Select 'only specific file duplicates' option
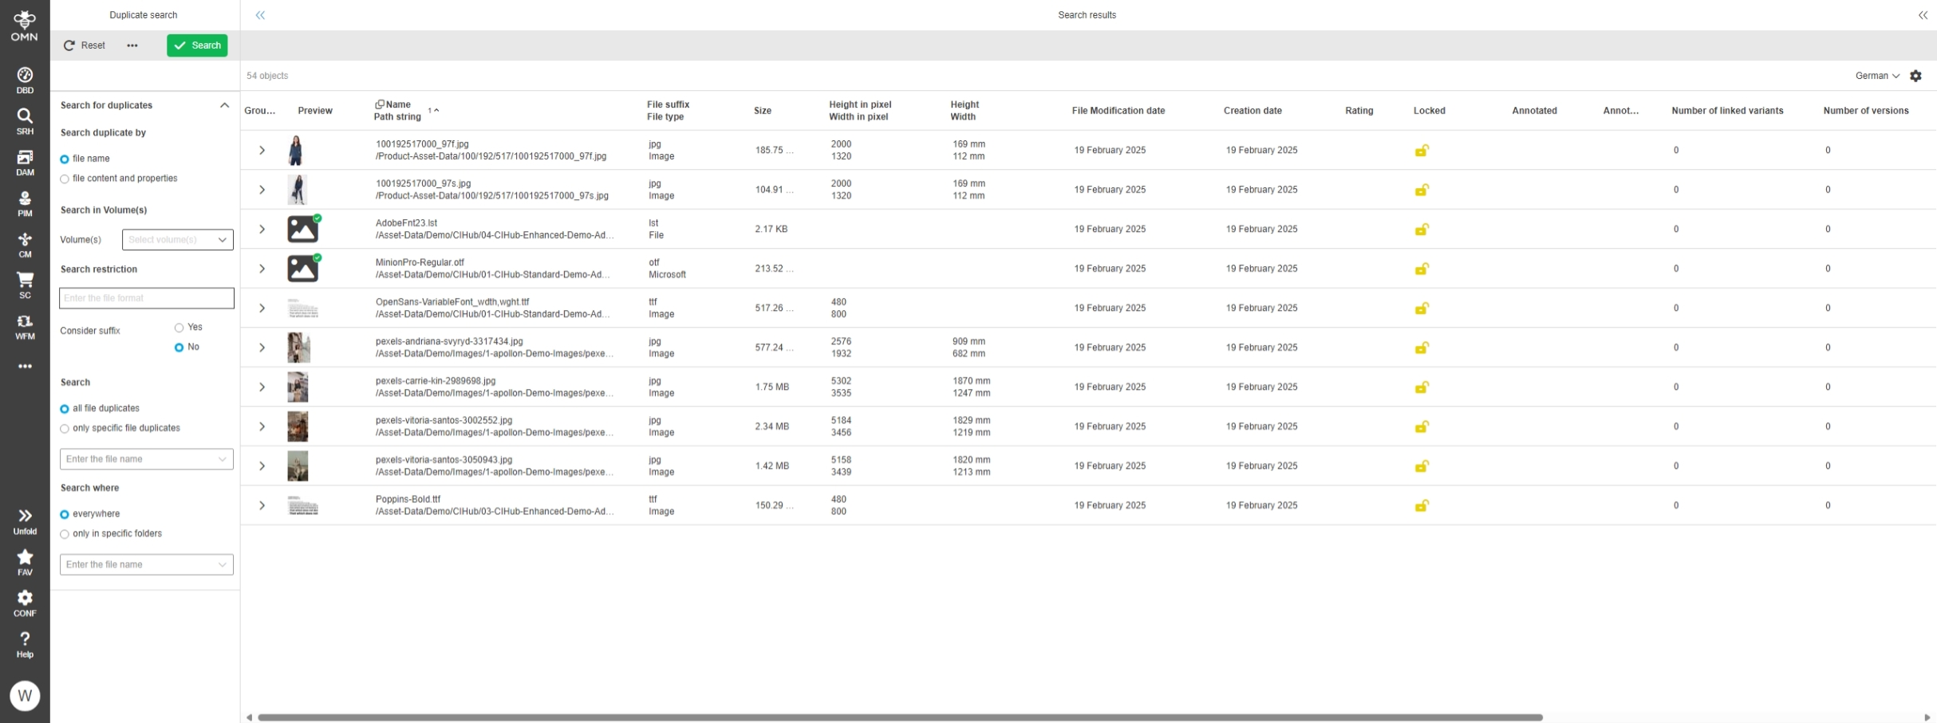This screenshot has width=1937, height=723. click(65, 429)
